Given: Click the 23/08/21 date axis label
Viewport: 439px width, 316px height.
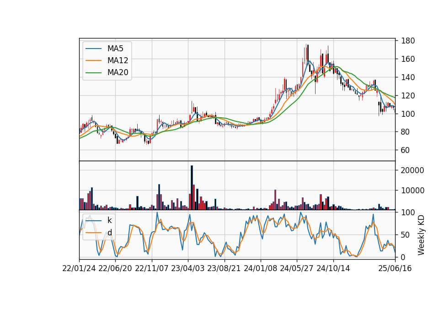Looking at the screenshot, I should tap(224, 268).
